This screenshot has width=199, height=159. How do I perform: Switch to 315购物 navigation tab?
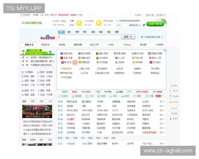click(160, 45)
